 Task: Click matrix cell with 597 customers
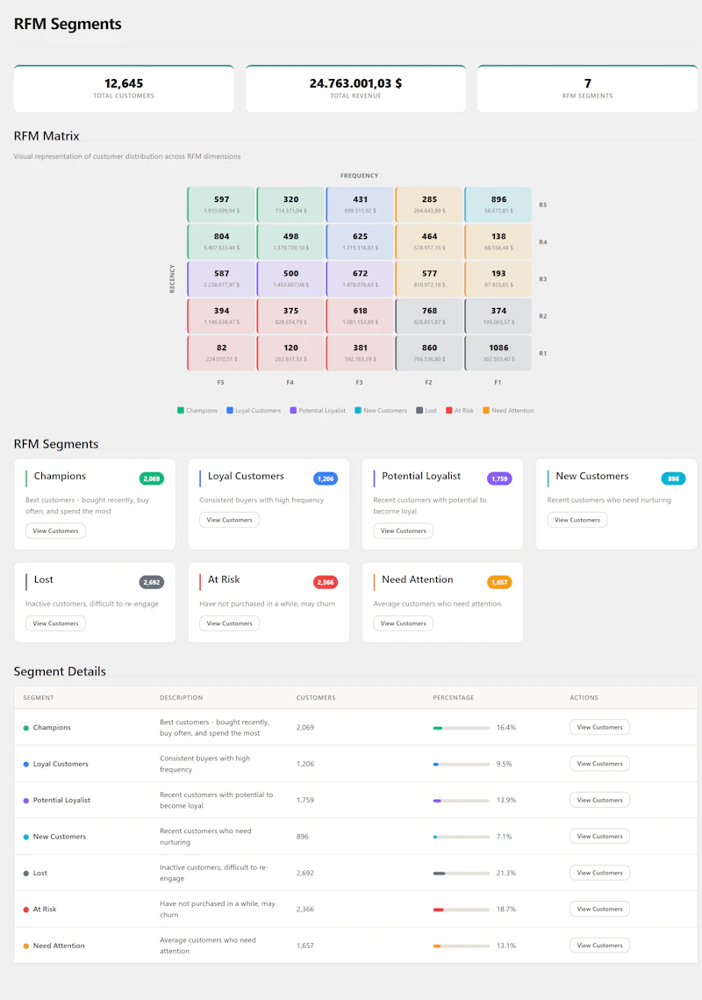tap(221, 204)
